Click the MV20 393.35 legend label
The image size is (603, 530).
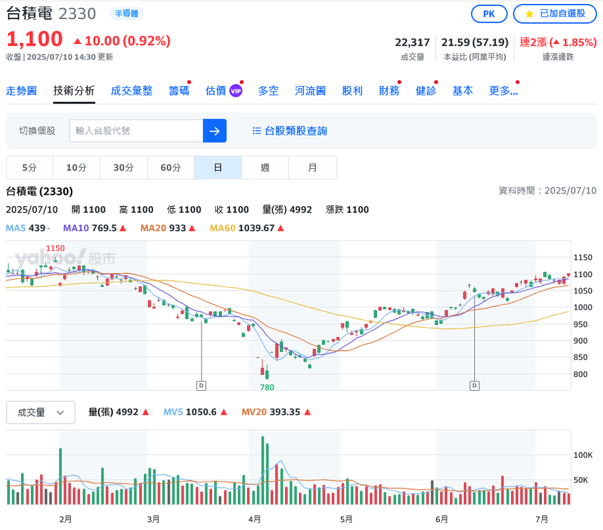276,412
